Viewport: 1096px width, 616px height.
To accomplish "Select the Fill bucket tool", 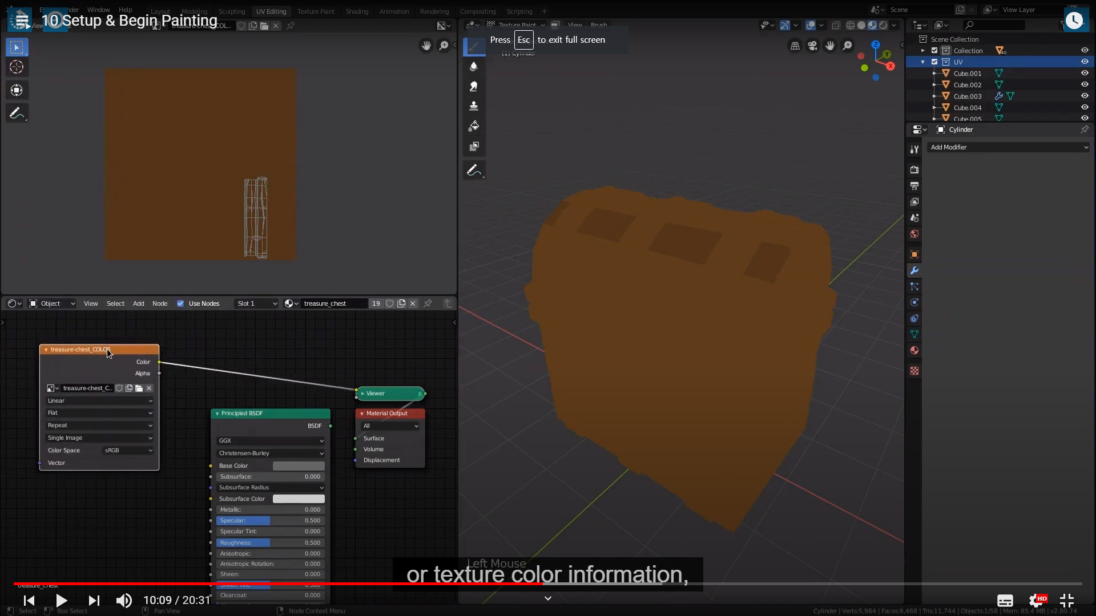I will tap(474, 126).
